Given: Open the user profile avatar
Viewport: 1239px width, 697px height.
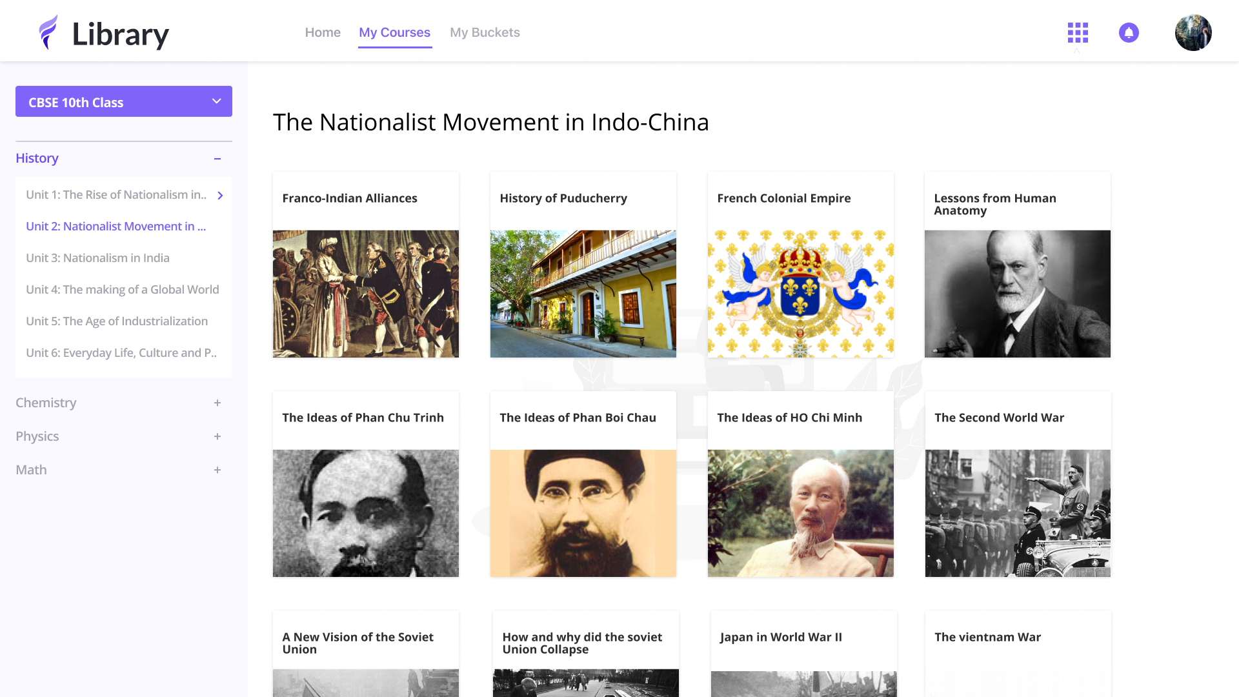Looking at the screenshot, I should (x=1193, y=32).
